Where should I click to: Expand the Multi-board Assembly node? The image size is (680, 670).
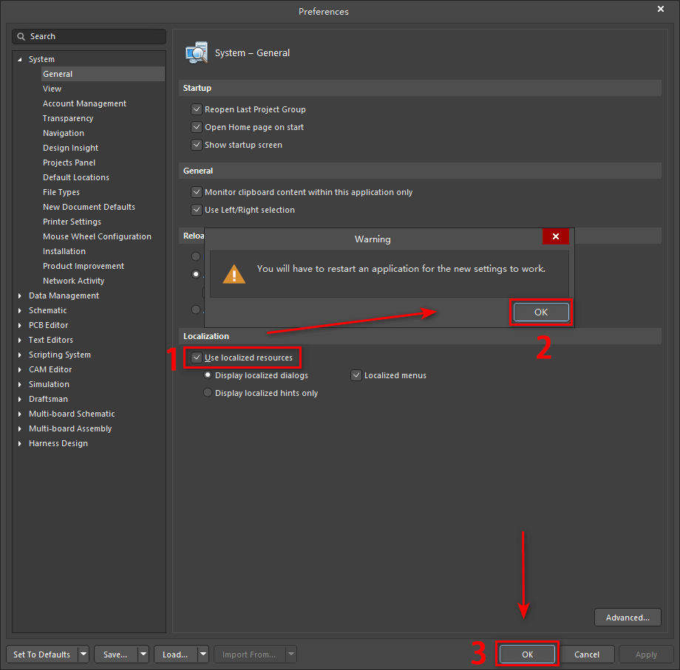click(x=19, y=428)
